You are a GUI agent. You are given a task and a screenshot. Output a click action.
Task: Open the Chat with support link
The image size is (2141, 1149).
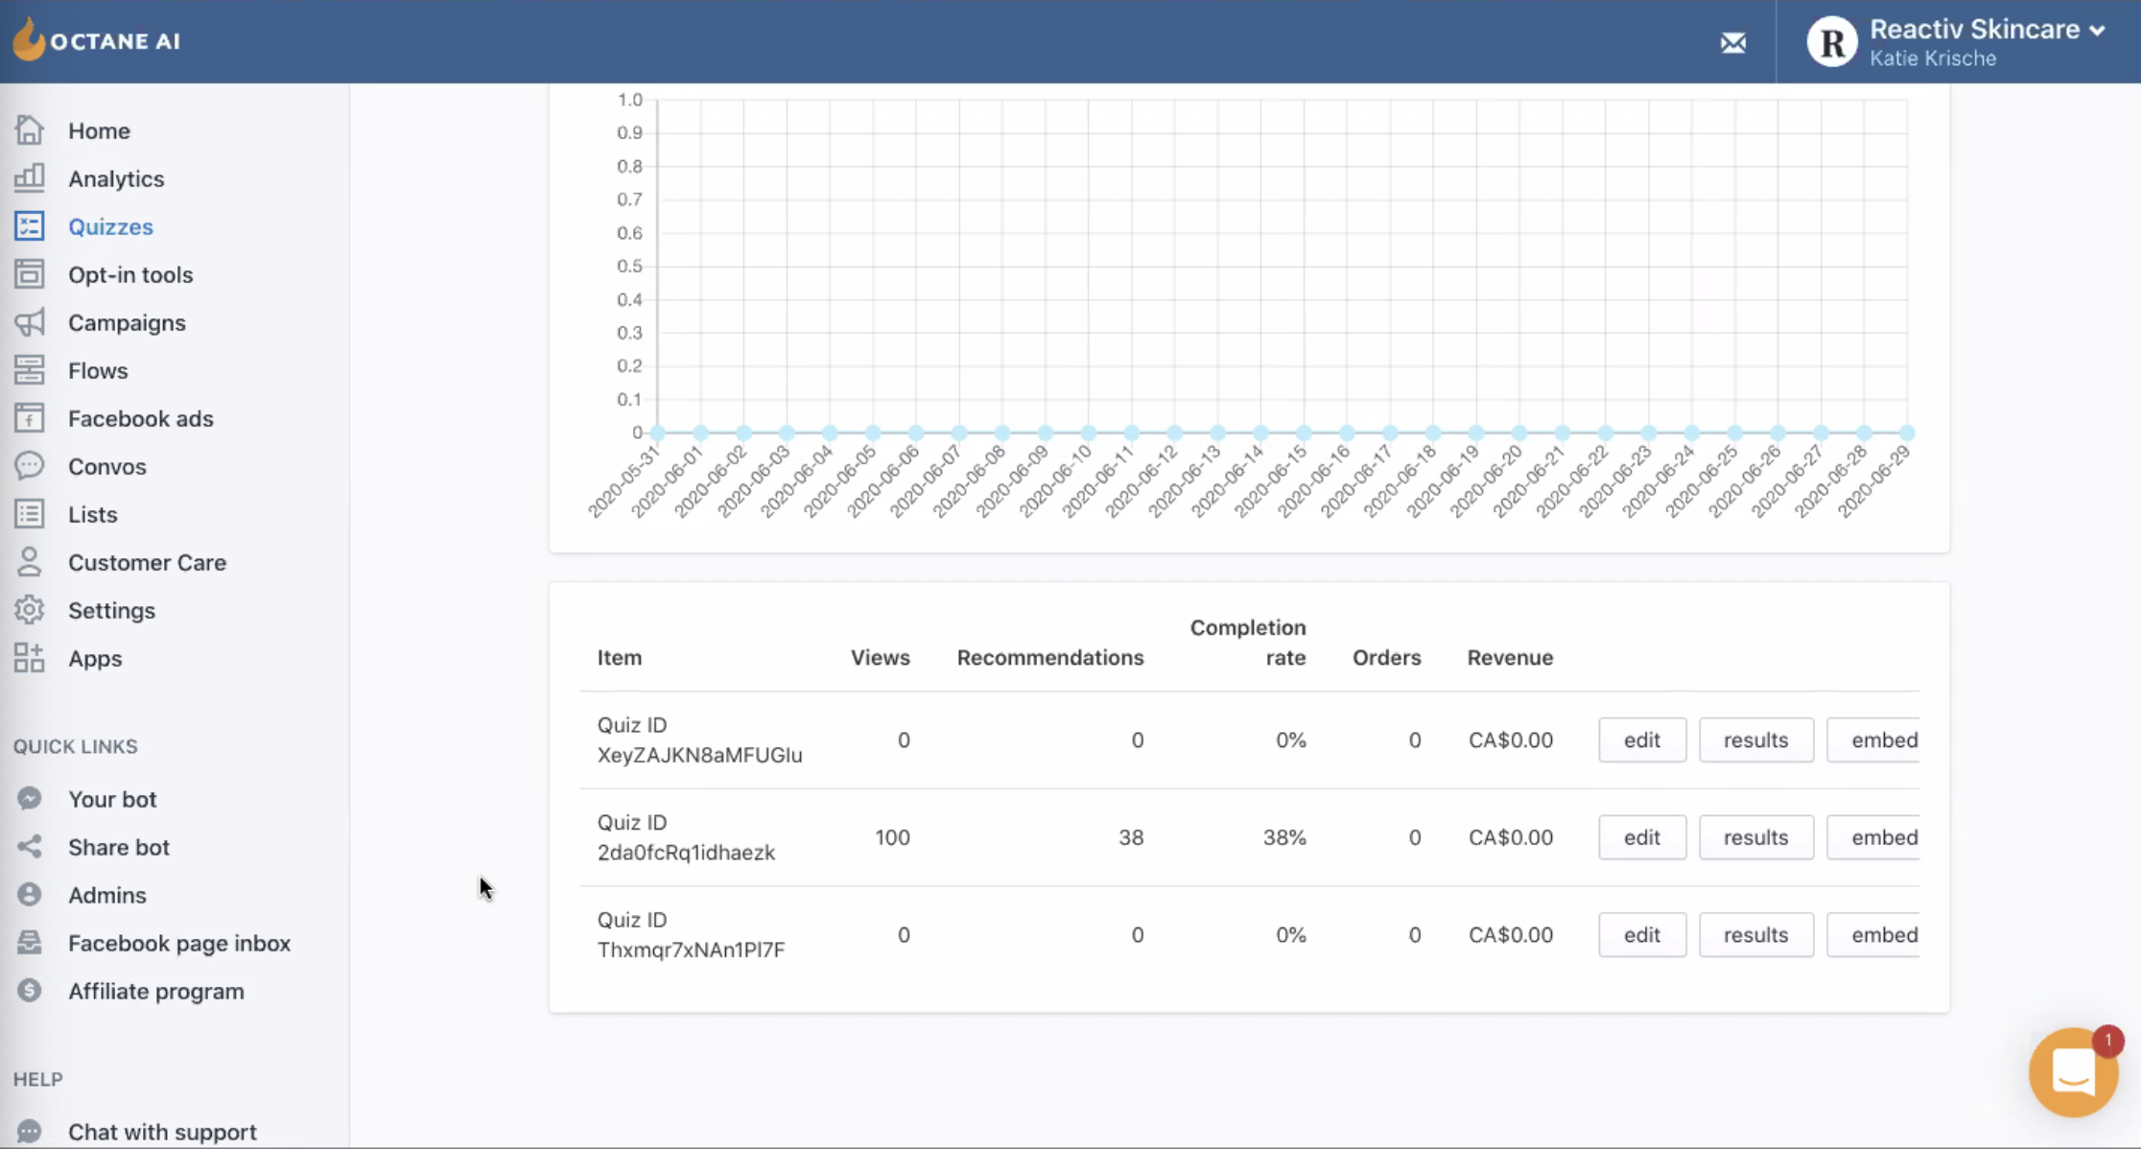162,1132
